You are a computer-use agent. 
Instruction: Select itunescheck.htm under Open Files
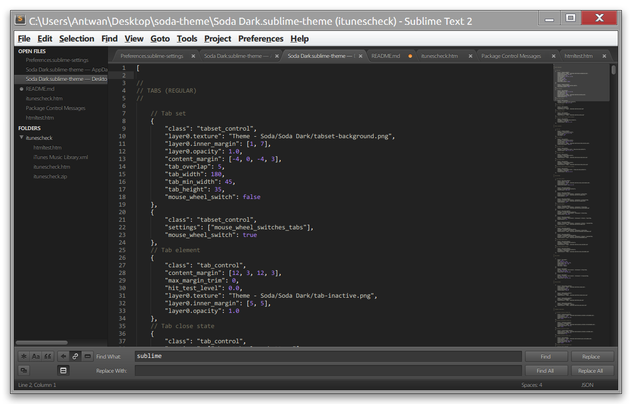pyautogui.click(x=44, y=98)
